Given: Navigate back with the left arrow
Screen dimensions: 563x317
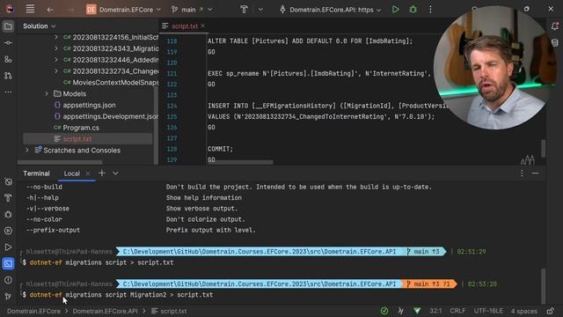Looking at the screenshot, I should 50,10.
